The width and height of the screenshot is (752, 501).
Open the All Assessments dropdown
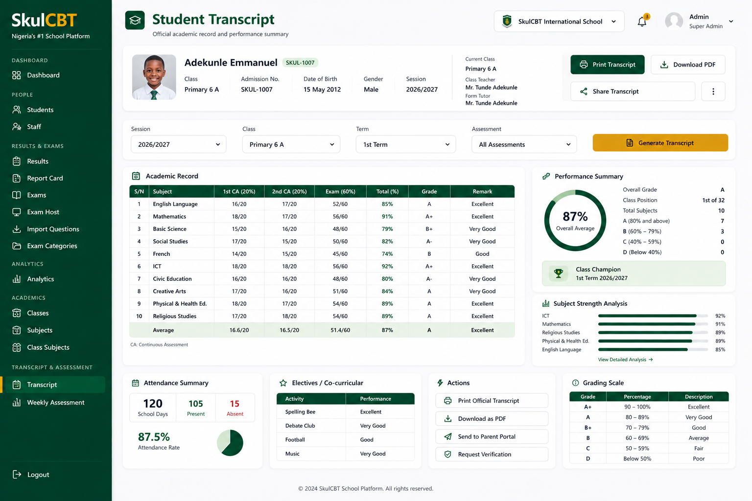coord(524,144)
